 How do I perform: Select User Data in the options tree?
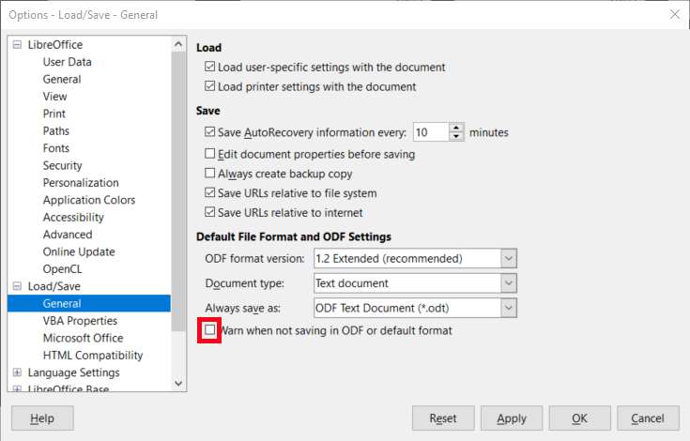(x=68, y=62)
